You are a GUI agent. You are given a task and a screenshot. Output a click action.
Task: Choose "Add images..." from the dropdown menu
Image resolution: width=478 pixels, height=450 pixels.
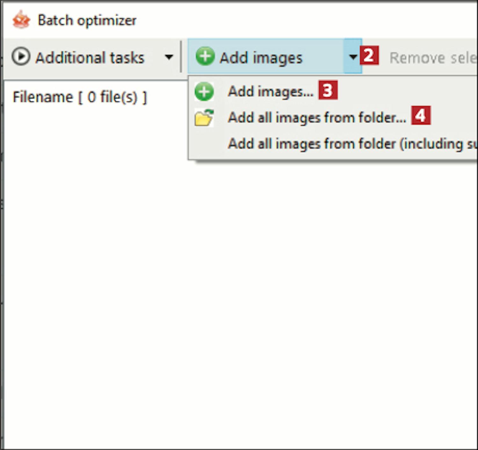[x=271, y=92]
